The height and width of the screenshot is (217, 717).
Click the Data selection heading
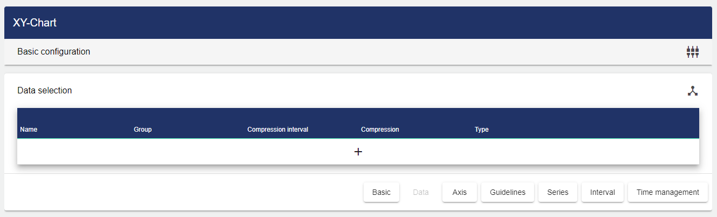point(44,91)
